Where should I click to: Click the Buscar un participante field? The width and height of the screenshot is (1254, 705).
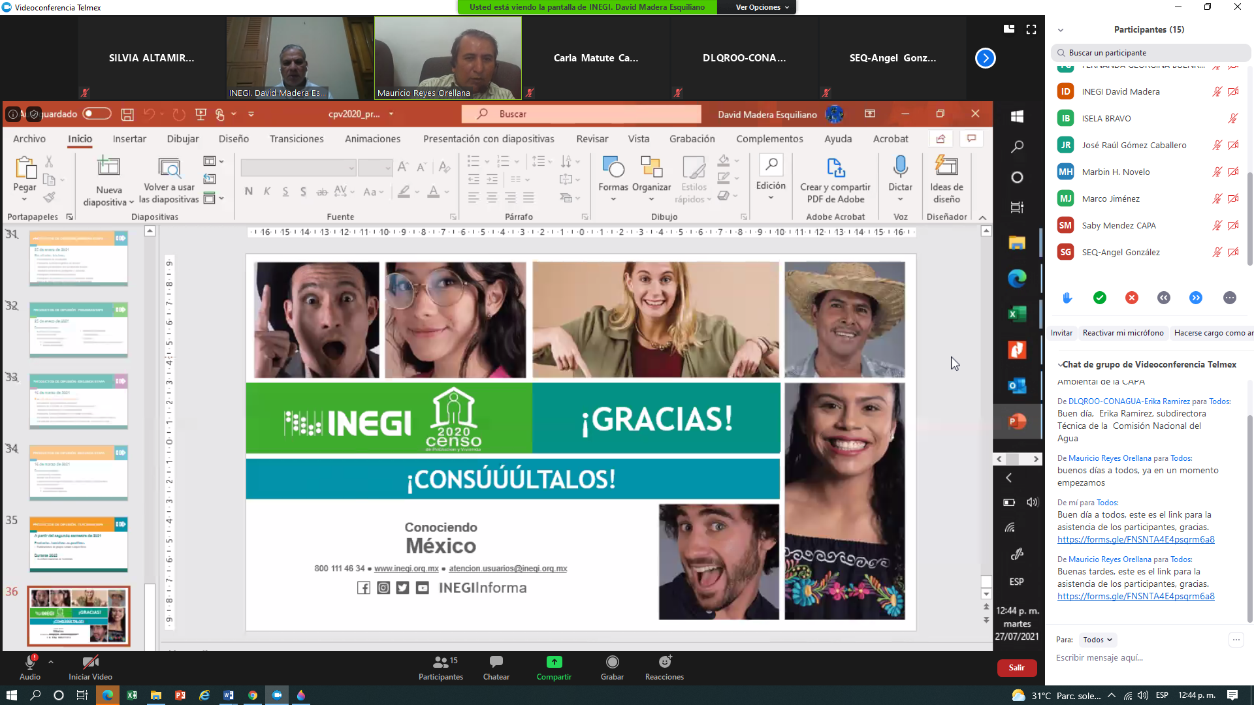pyautogui.click(x=1151, y=53)
